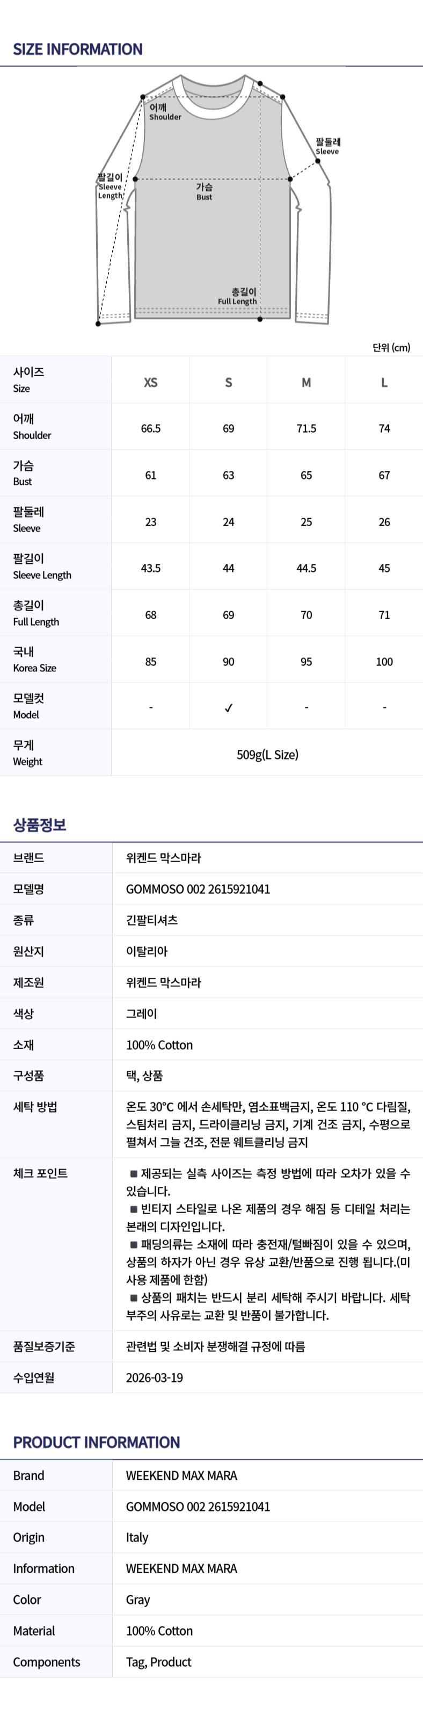The width and height of the screenshot is (423, 1713).
Task: Click the Sleeve Length label on diagram
Action: (110, 186)
